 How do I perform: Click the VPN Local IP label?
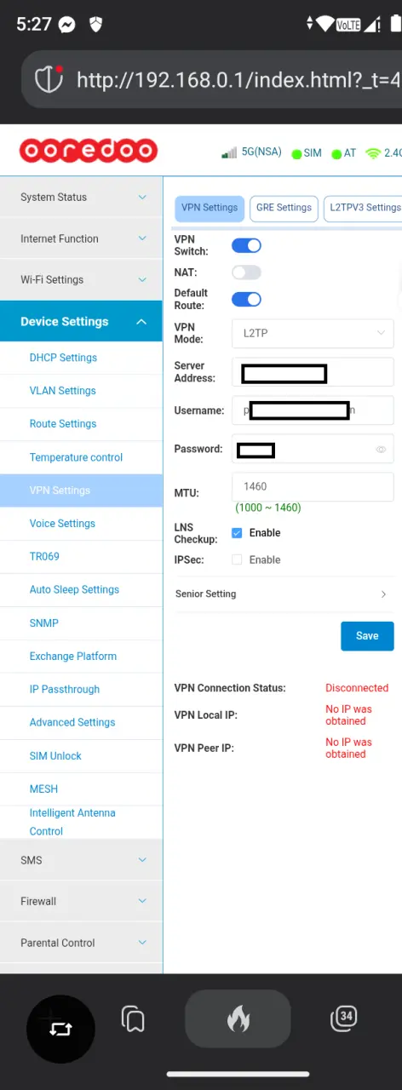(x=205, y=715)
